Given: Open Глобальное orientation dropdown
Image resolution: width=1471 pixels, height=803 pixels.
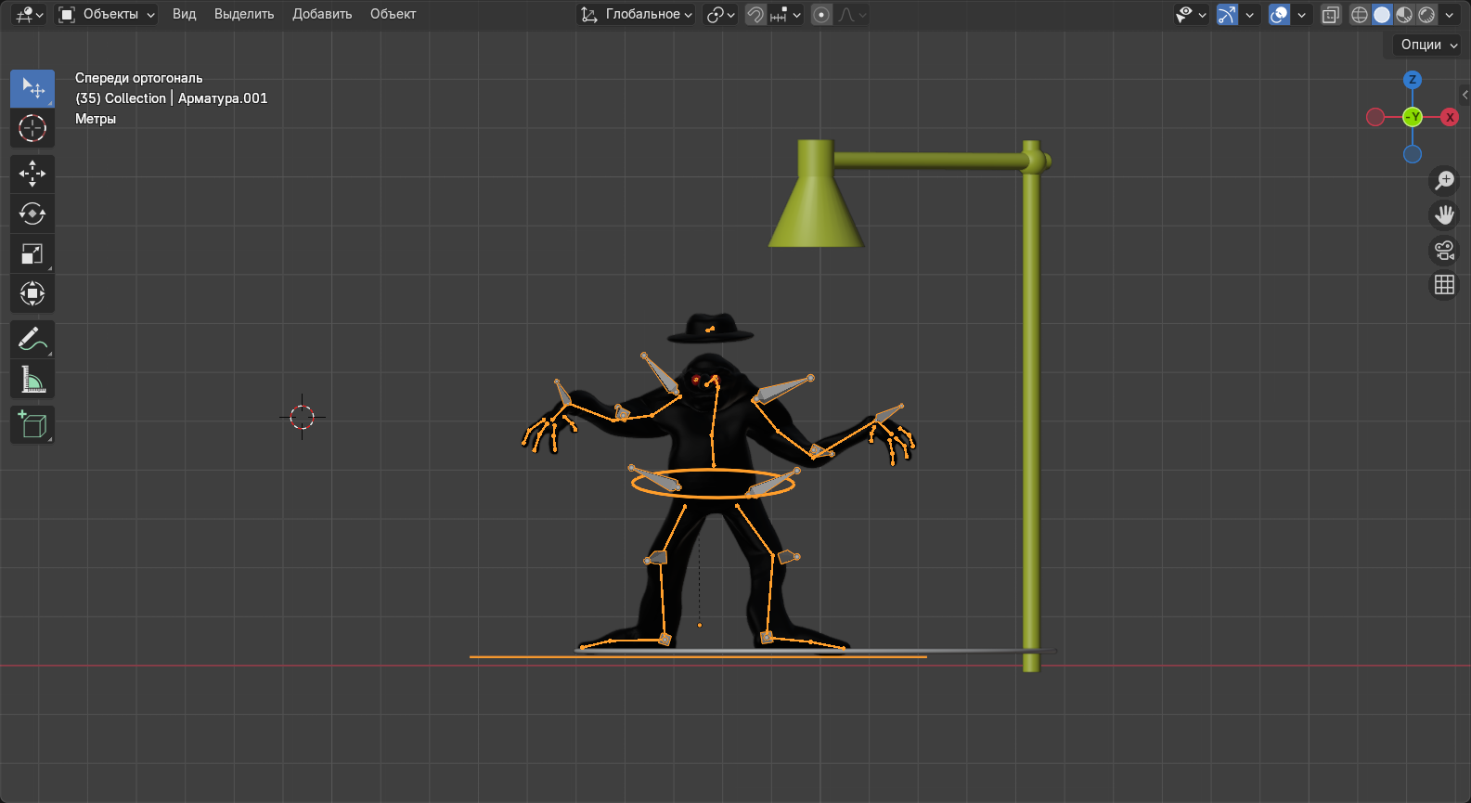Looking at the screenshot, I should 637,15.
